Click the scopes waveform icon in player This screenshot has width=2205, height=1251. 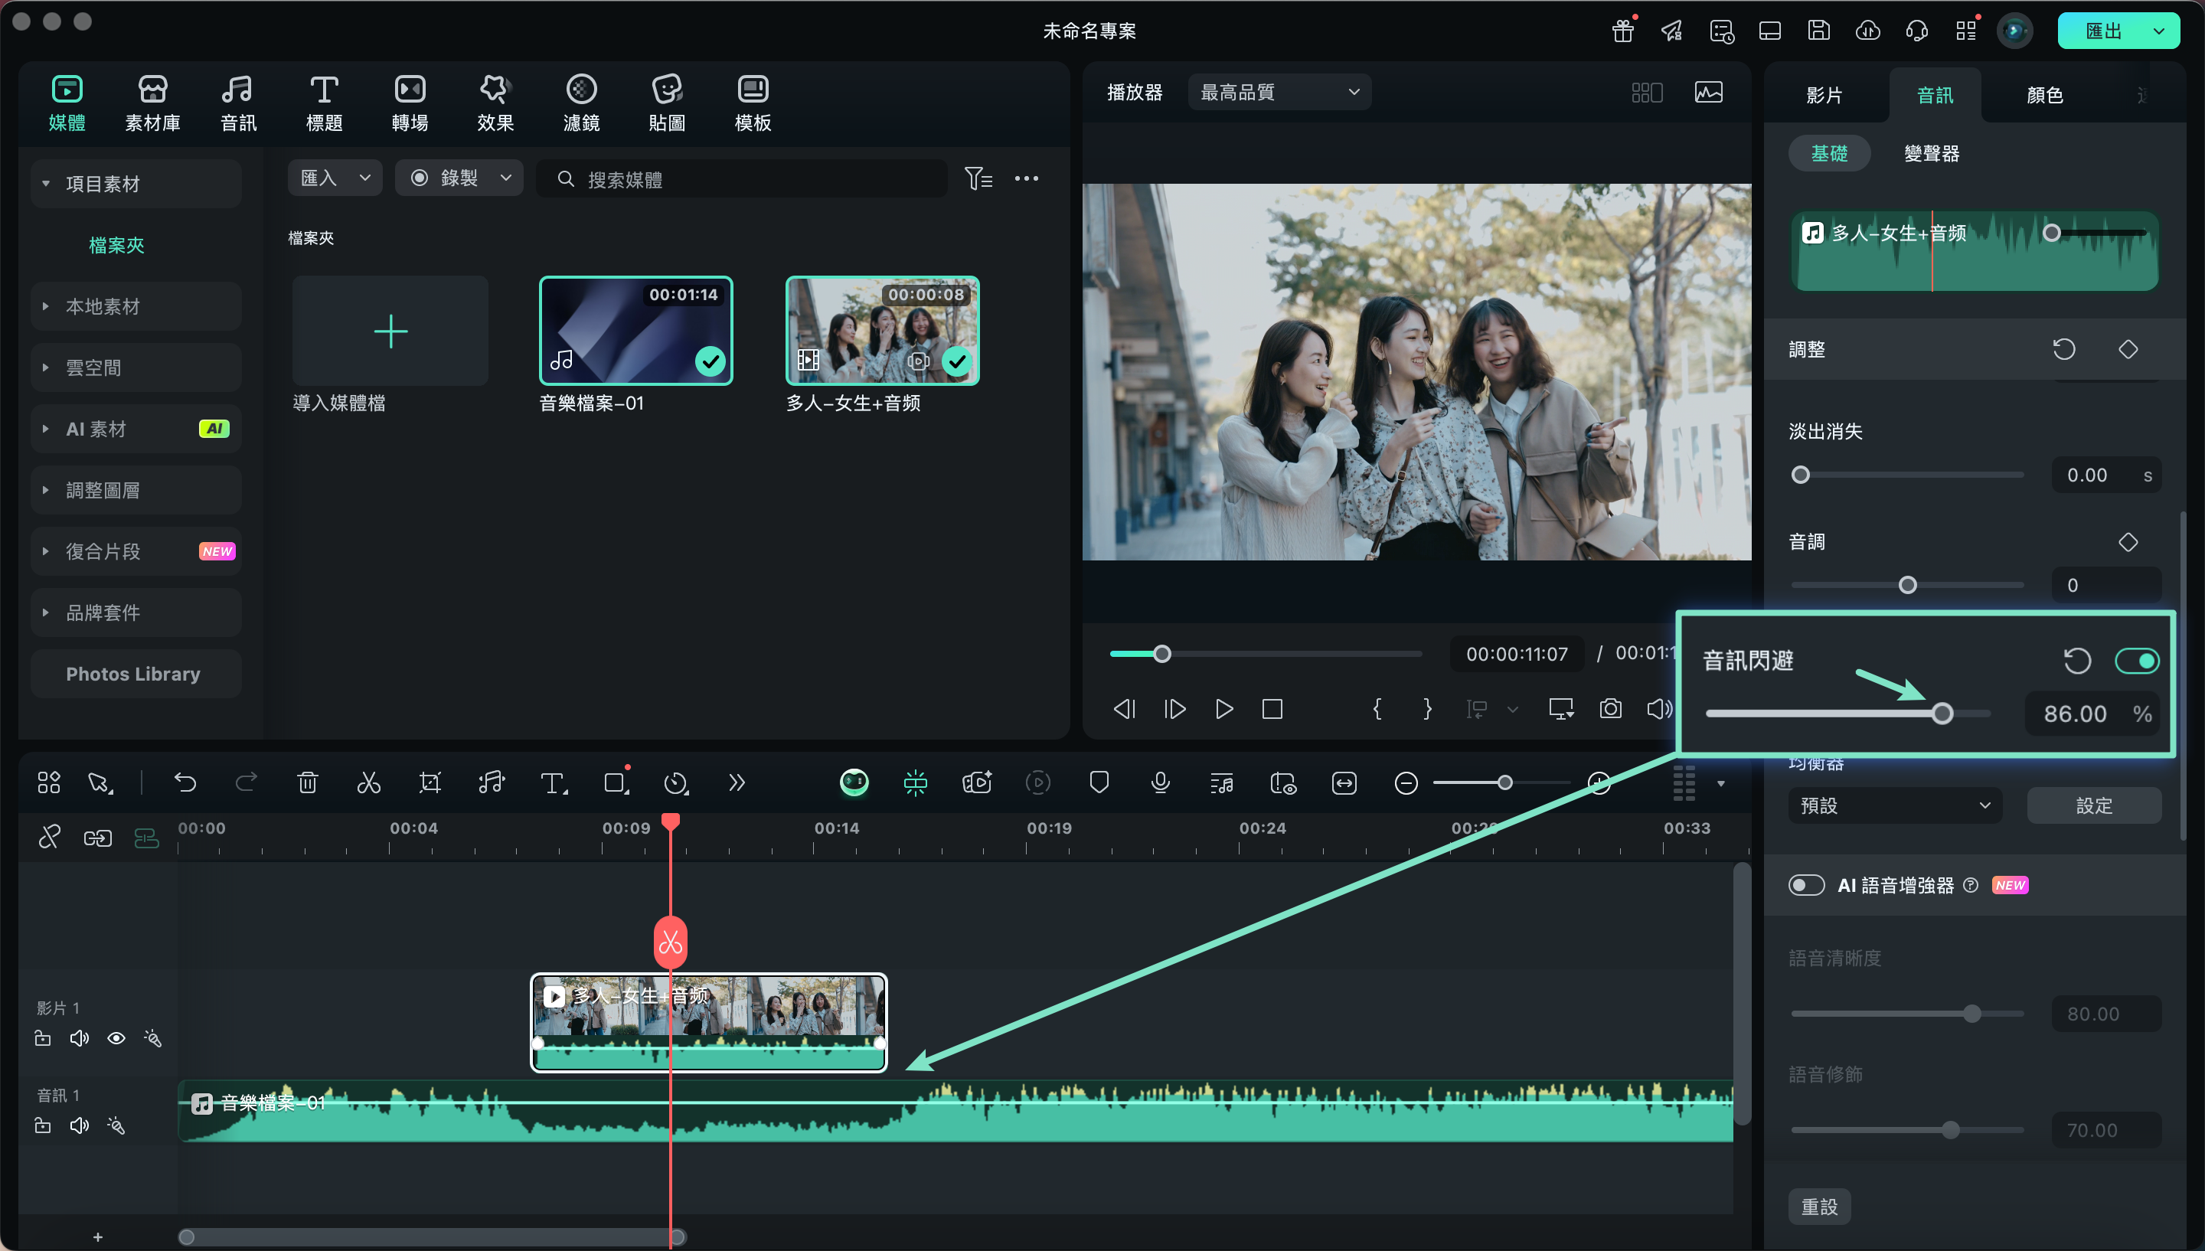[1709, 92]
